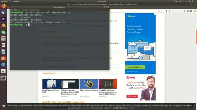Open Rhythmbox from the dock
This screenshot has height=110, width=197.
[x=3, y=45]
